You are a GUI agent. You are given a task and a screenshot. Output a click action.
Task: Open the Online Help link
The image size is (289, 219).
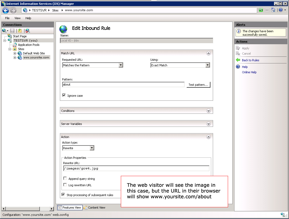pyautogui.click(x=249, y=72)
